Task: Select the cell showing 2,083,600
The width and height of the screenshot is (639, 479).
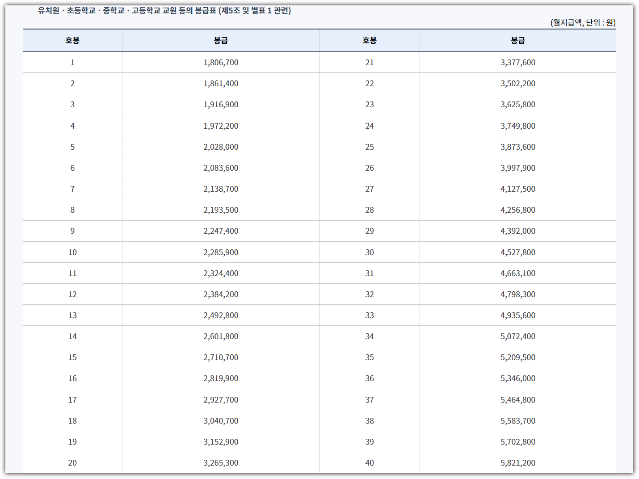Action: click(x=221, y=168)
